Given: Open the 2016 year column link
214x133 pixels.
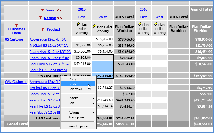Looking at the screenshot, I should (x=143, y=9).
